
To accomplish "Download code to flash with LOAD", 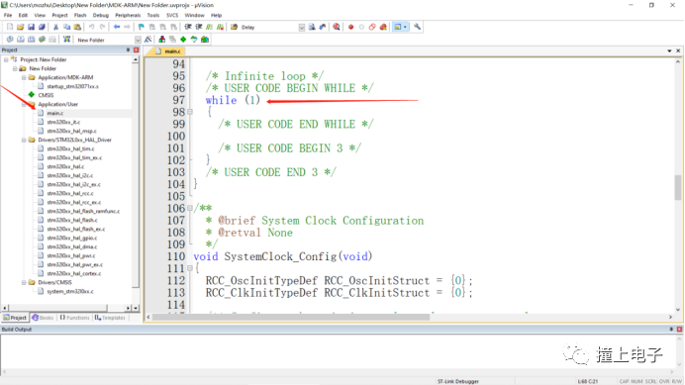I will point(67,40).
